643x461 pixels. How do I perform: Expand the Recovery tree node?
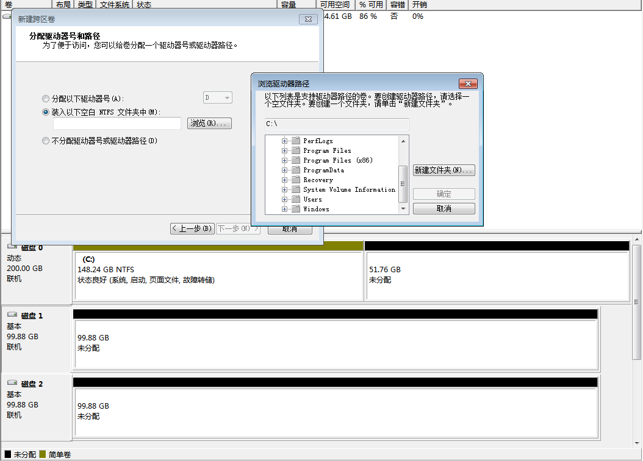coord(284,180)
